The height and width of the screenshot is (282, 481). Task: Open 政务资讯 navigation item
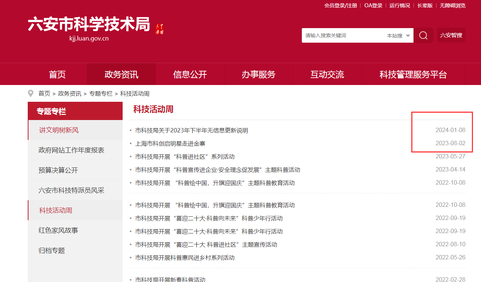pyautogui.click(x=122, y=74)
